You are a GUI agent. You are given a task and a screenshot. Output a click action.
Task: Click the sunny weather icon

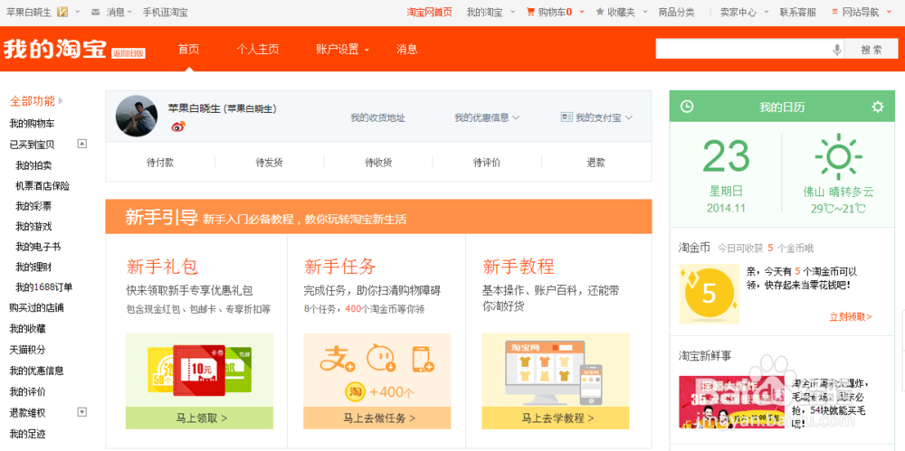[x=838, y=155]
